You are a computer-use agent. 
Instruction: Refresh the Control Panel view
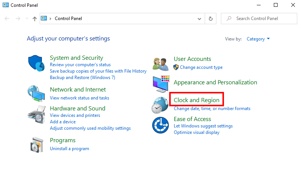click(211, 19)
